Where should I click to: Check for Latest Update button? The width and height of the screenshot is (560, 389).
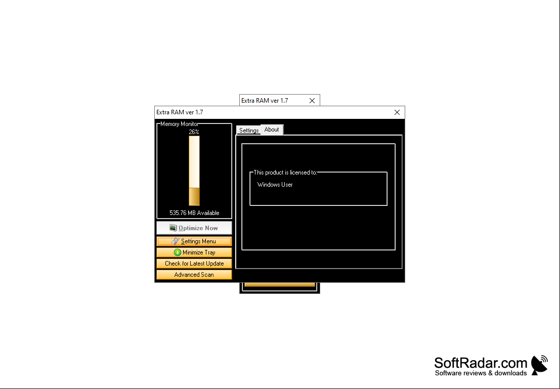tap(194, 264)
